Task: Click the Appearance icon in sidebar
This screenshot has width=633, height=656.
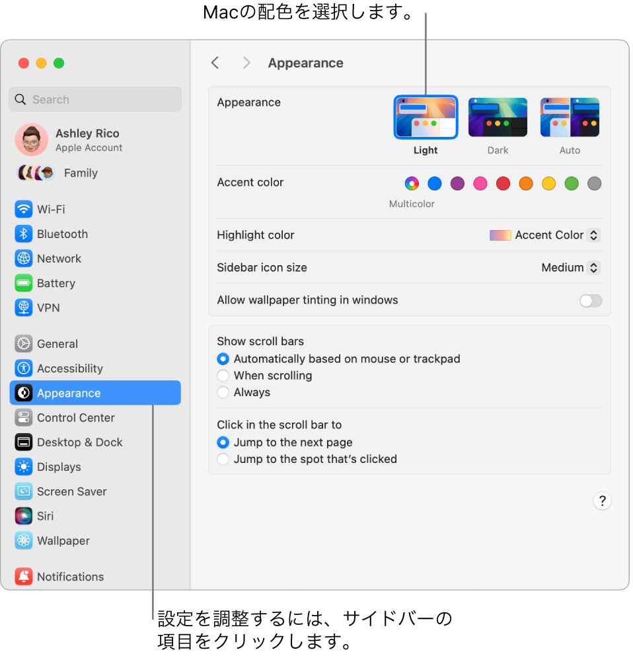Action: tap(23, 393)
